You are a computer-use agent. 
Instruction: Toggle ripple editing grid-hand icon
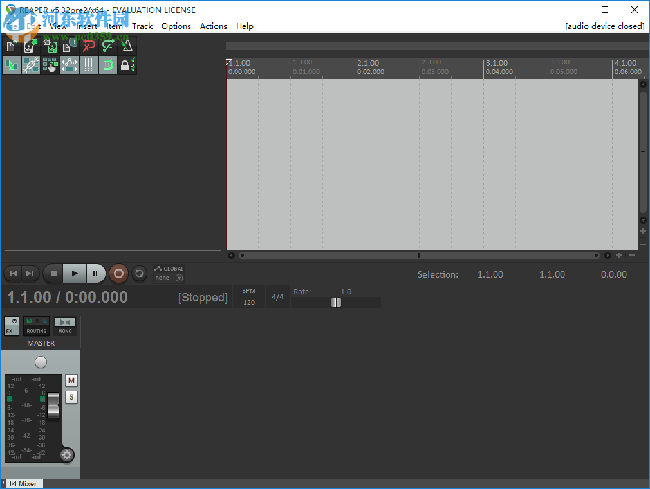[x=50, y=65]
